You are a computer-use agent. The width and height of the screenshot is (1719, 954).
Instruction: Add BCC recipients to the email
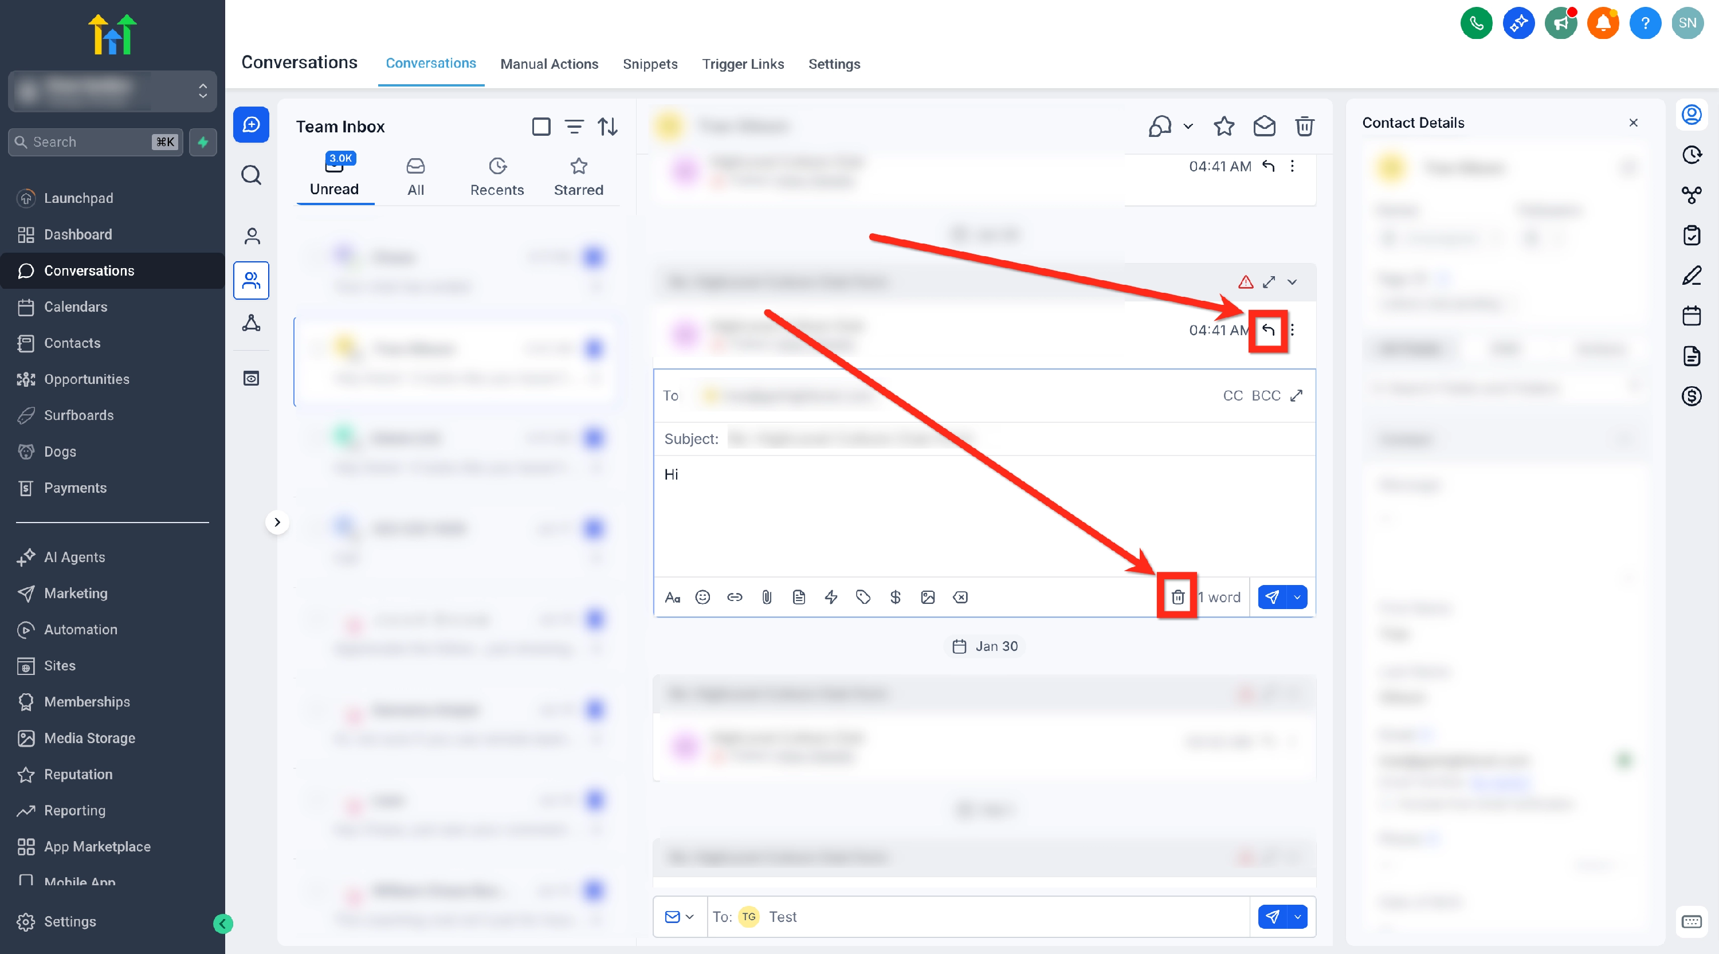click(1266, 395)
